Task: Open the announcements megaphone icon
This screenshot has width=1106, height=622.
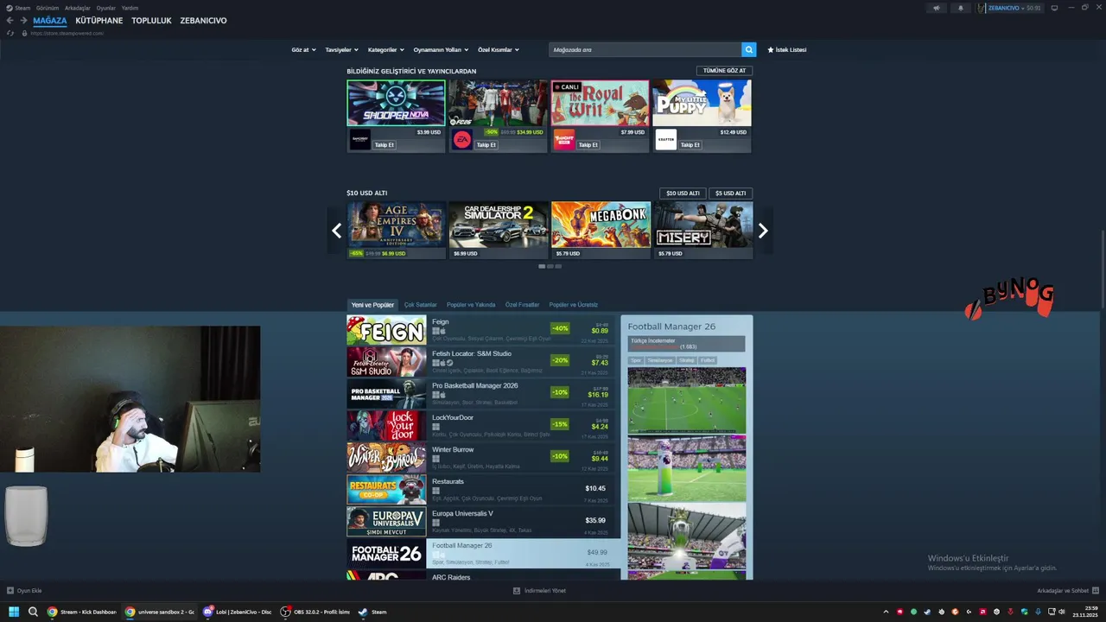Action: (x=937, y=8)
